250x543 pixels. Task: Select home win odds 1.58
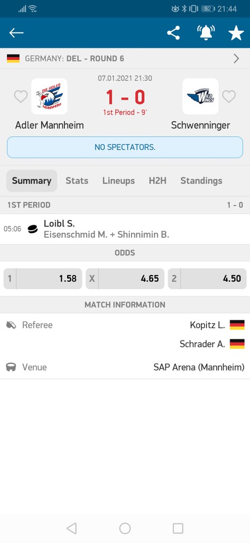(43, 278)
